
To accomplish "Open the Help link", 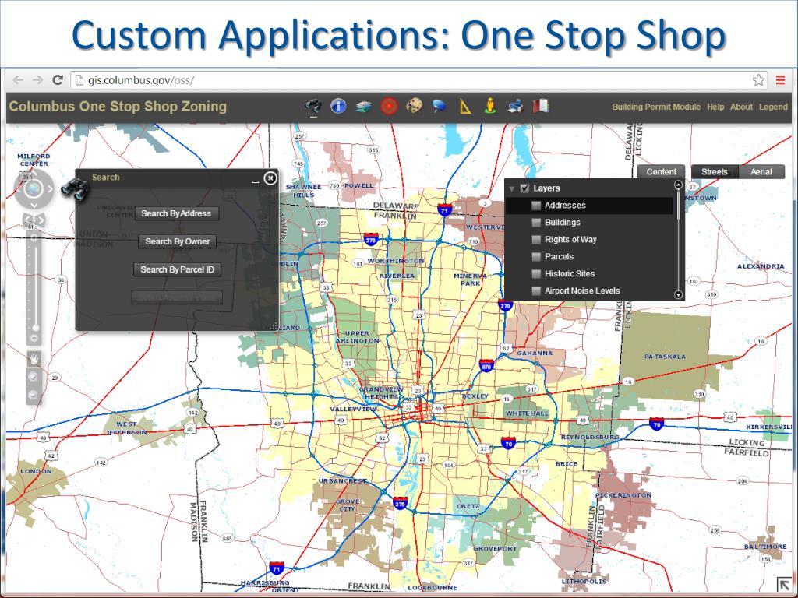I will click(x=715, y=107).
